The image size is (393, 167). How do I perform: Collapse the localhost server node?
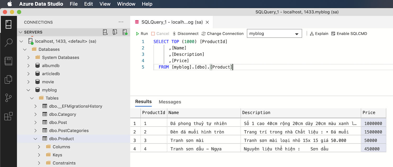(x=22, y=41)
